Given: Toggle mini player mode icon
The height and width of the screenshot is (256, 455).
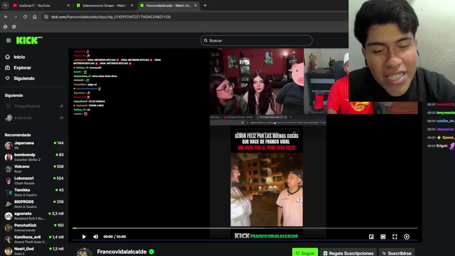Looking at the screenshot, I should [x=371, y=236].
